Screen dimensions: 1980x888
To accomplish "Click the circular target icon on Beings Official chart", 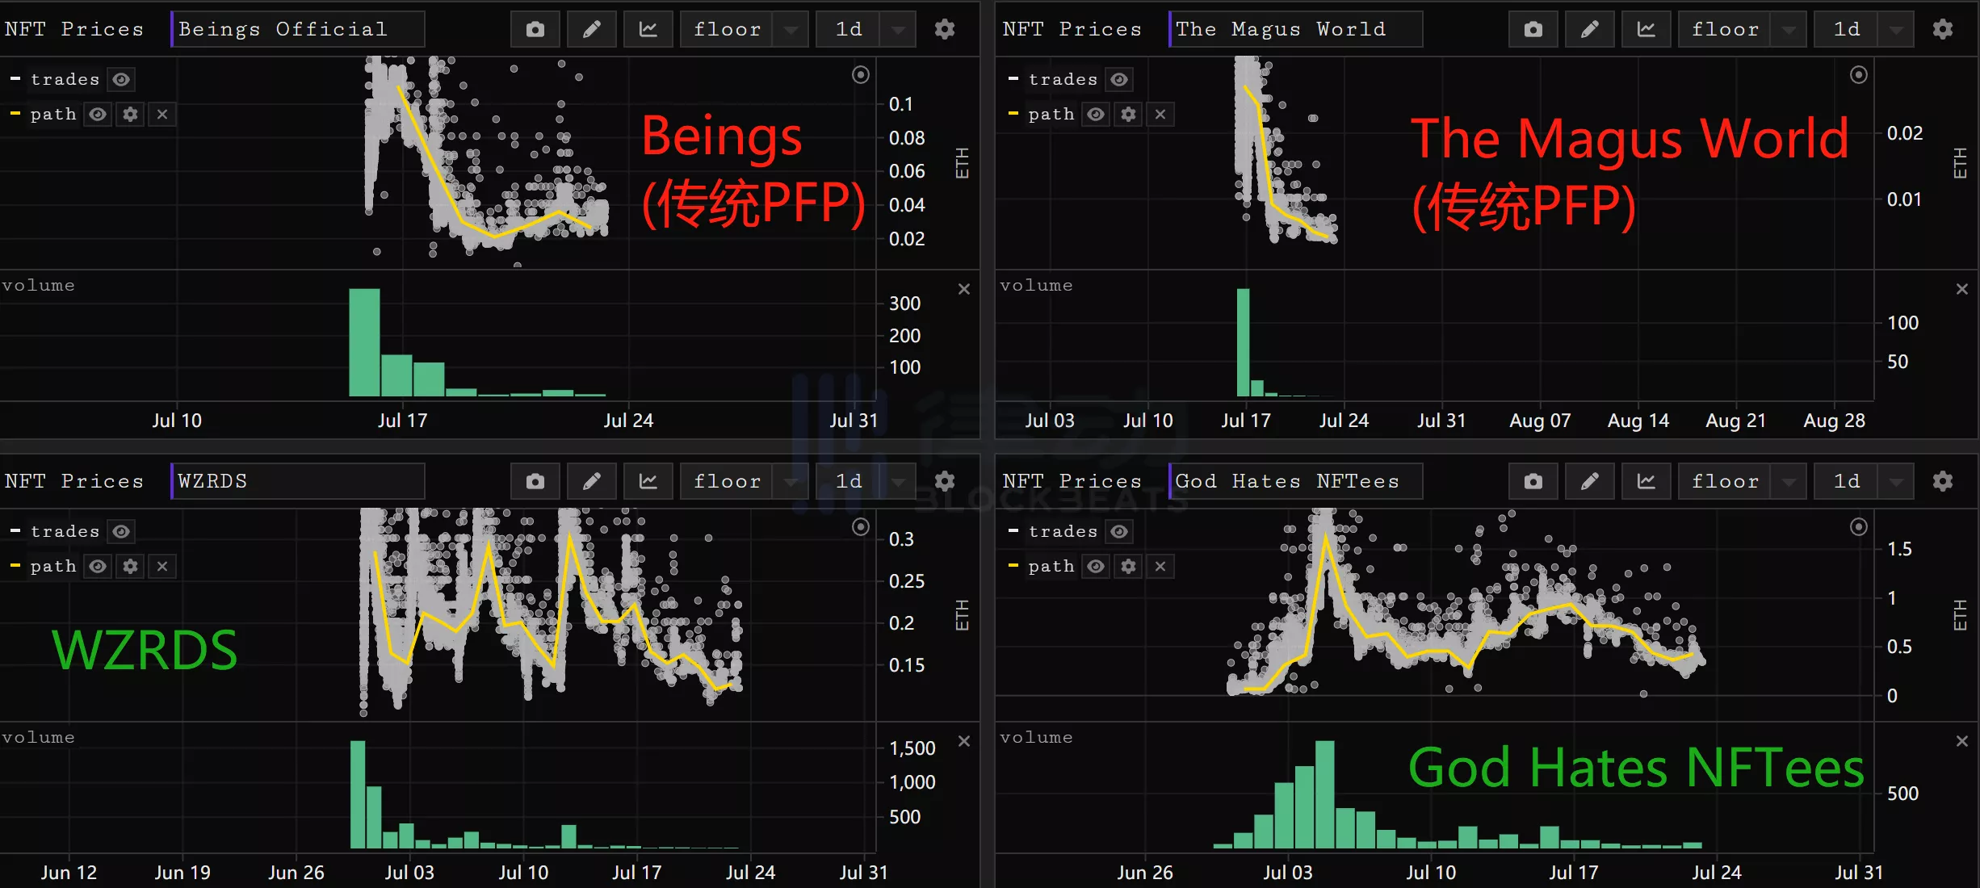I will (x=861, y=75).
